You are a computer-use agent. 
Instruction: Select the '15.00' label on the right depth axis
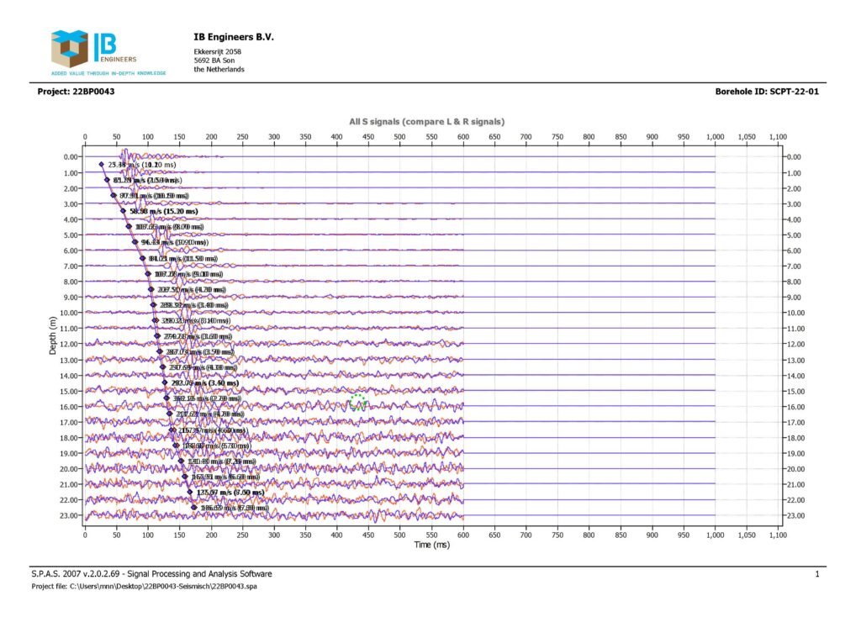tap(795, 392)
